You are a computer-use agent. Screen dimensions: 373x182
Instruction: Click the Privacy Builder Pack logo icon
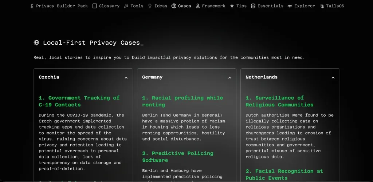[32, 6]
